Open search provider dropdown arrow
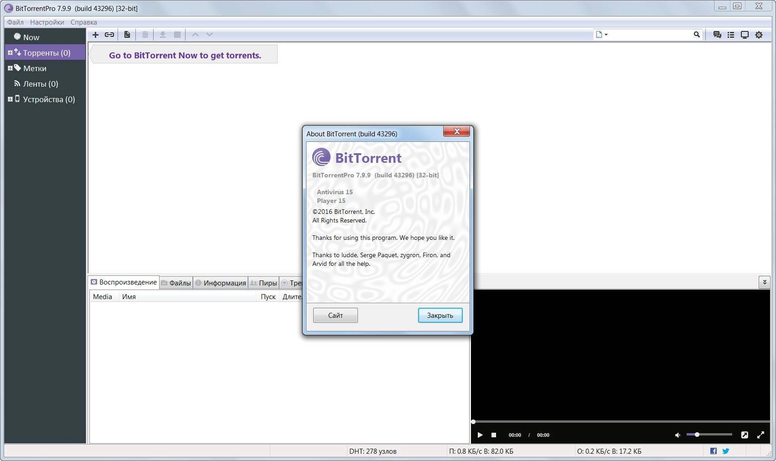The image size is (776, 461). click(606, 35)
